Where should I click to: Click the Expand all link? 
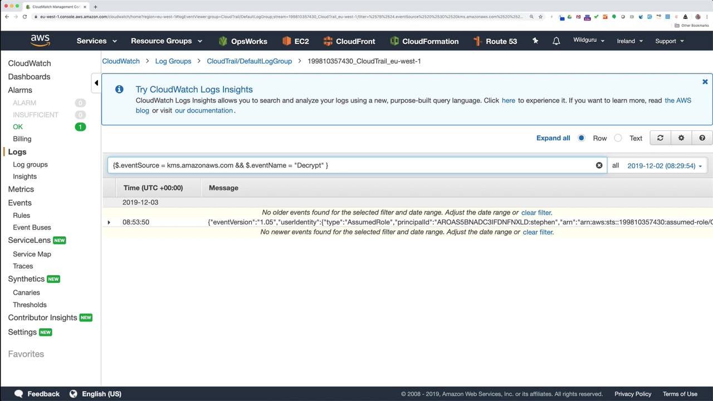click(x=553, y=138)
